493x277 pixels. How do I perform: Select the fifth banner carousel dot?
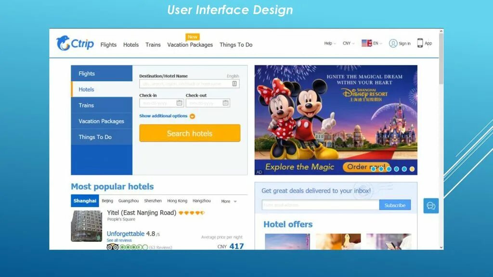click(x=404, y=169)
